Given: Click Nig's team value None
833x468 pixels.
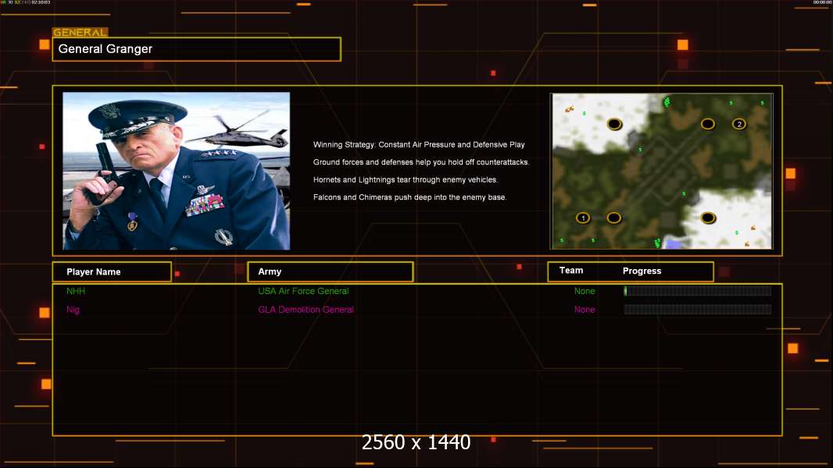Looking at the screenshot, I should click(x=585, y=310).
